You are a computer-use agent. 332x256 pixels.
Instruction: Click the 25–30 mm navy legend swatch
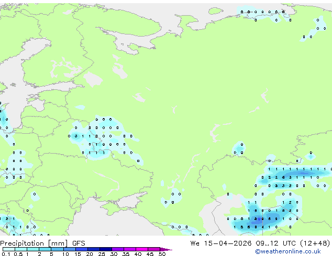coord(106,249)
